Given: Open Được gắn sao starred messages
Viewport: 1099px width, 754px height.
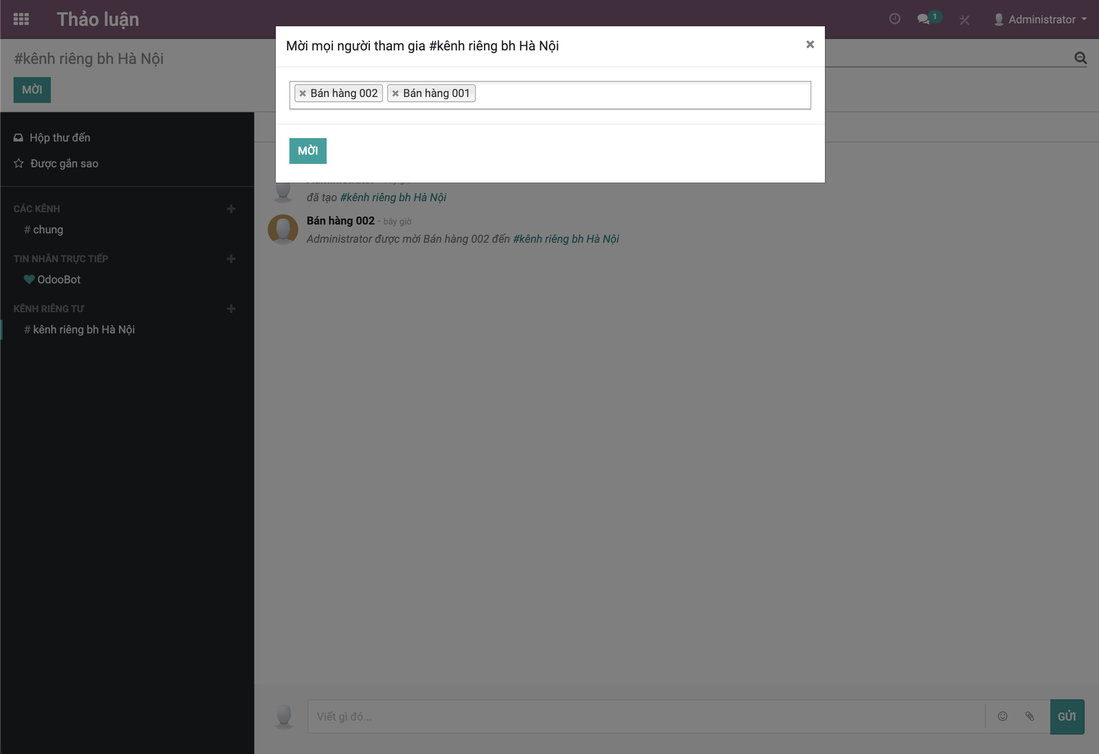Looking at the screenshot, I should click(x=64, y=164).
